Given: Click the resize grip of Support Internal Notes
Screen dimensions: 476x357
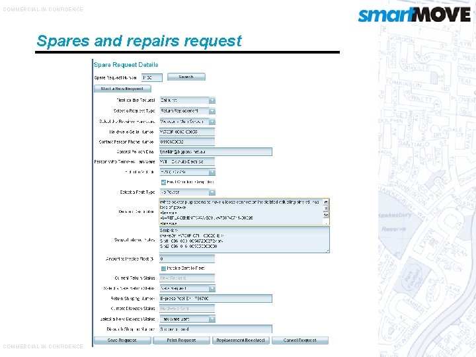Looking at the screenshot, I should click(327, 251).
